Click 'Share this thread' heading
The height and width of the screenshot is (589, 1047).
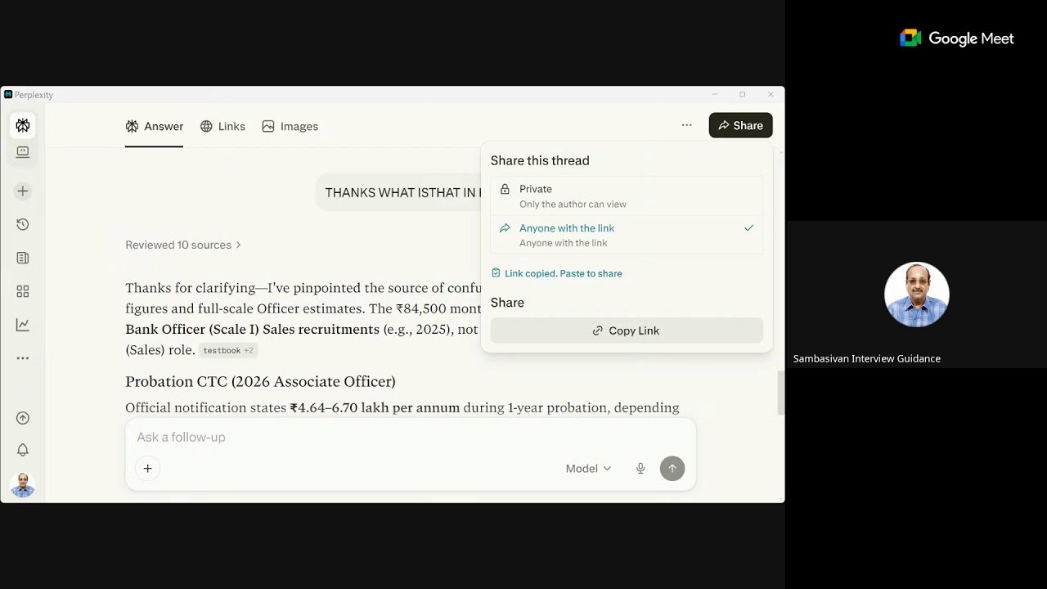(540, 160)
